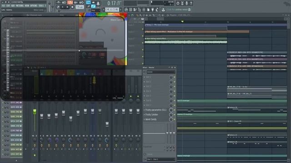Screen dimensions: 291x163
Task: Click the microphone one-click recording icon
Action: pos(187,3)
